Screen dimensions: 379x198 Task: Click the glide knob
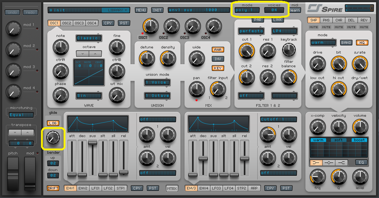click(x=53, y=138)
